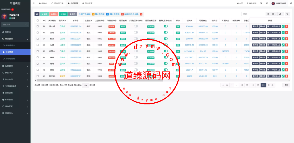
Task: Check the row checkbox for ID 53
Action: tap(38, 64)
